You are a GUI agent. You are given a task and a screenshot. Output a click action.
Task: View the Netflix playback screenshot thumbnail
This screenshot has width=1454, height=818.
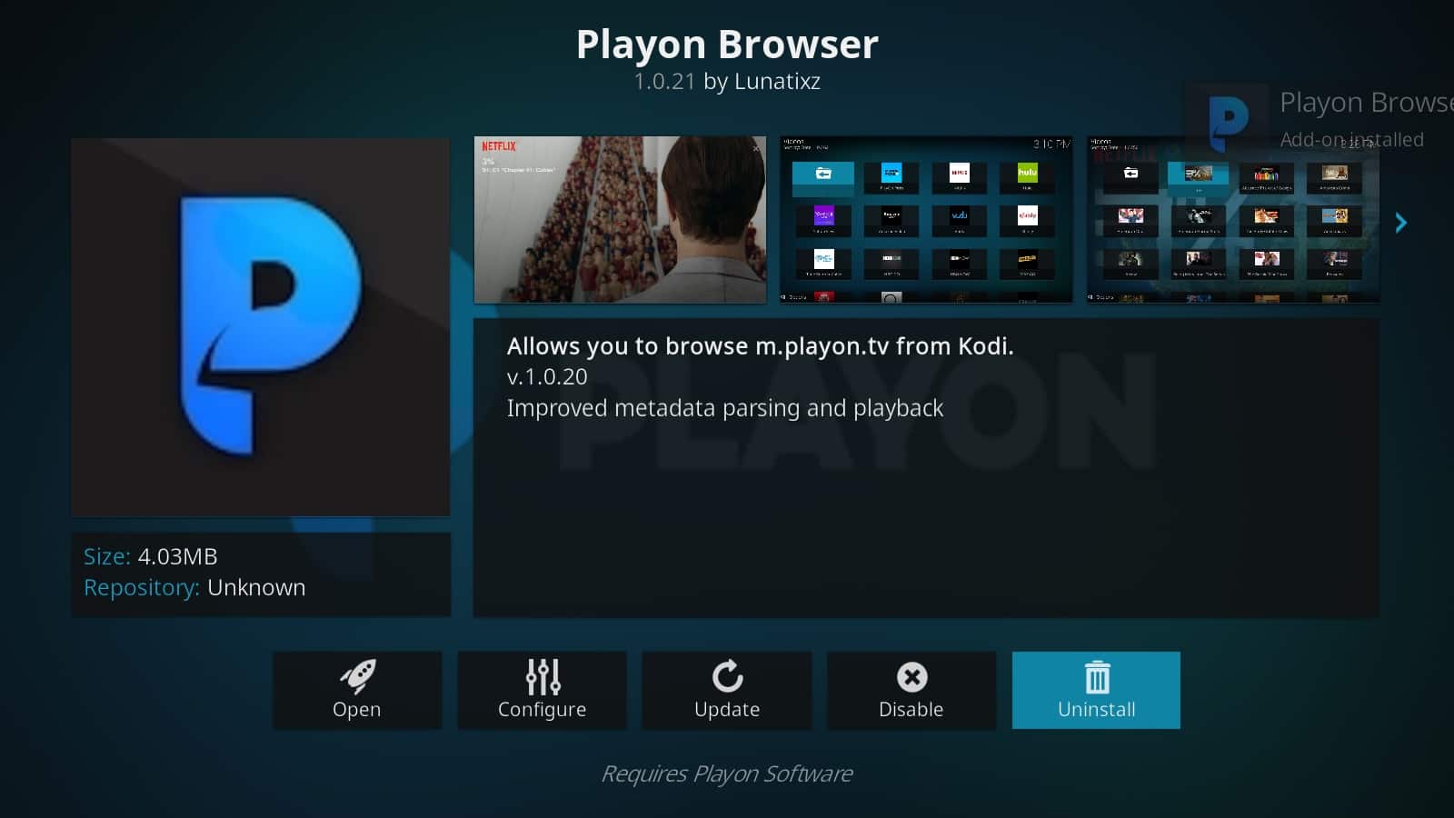click(x=620, y=220)
